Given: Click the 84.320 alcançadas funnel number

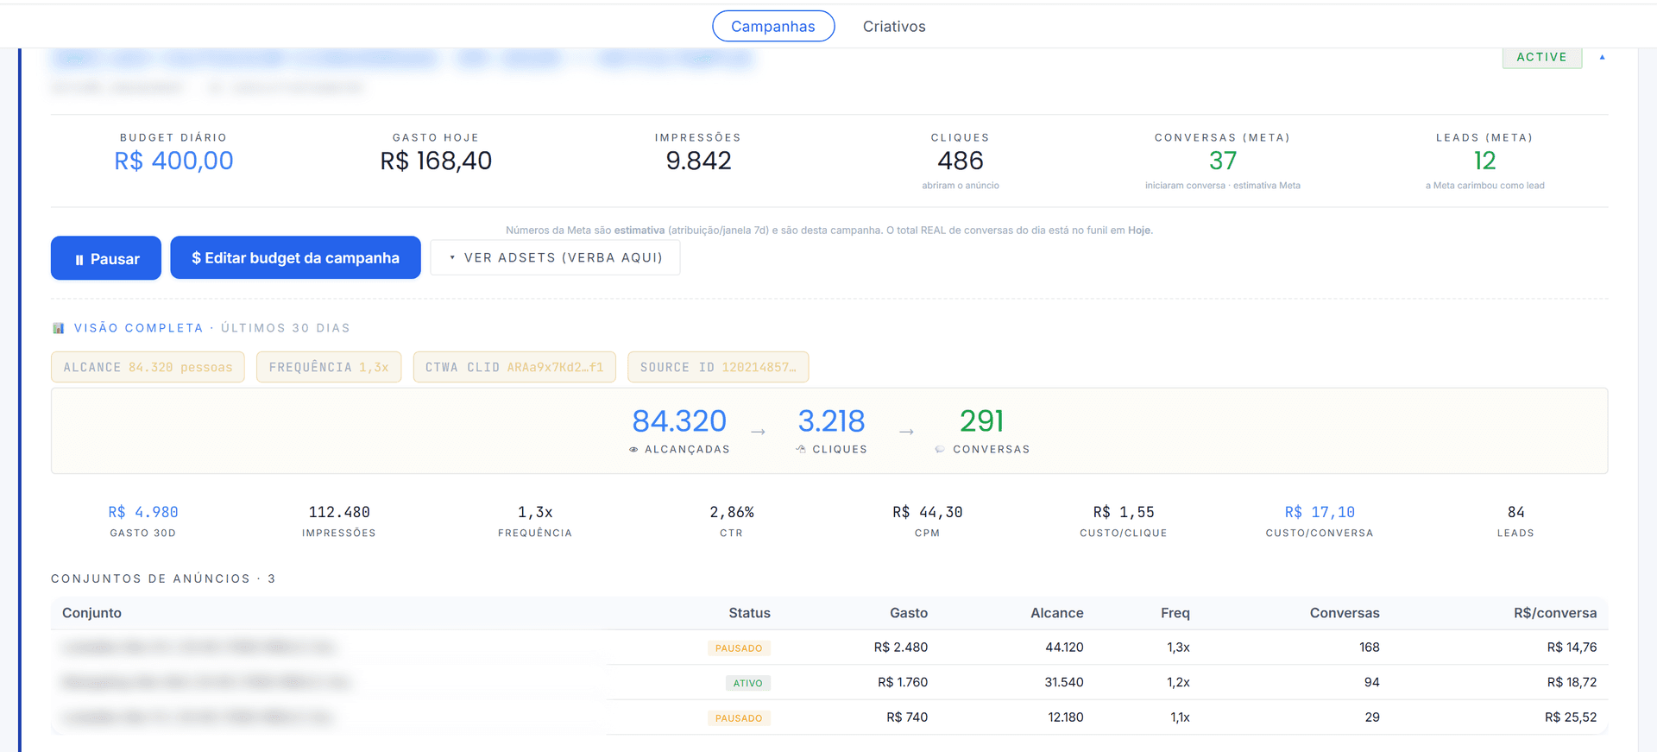Looking at the screenshot, I should (679, 421).
